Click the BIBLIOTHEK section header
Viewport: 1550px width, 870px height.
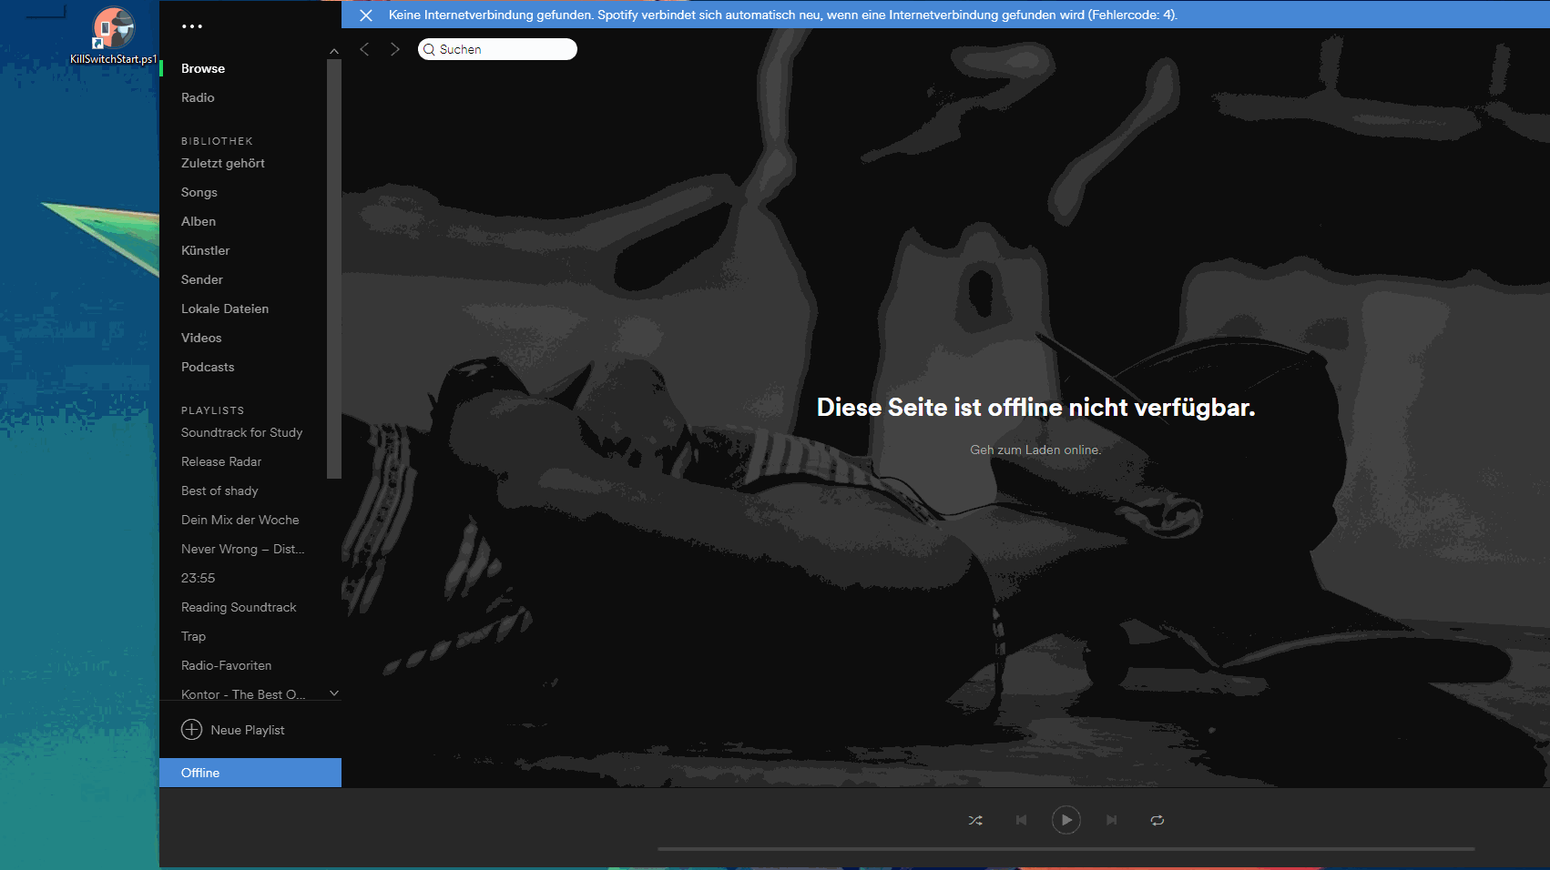click(217, 141)
